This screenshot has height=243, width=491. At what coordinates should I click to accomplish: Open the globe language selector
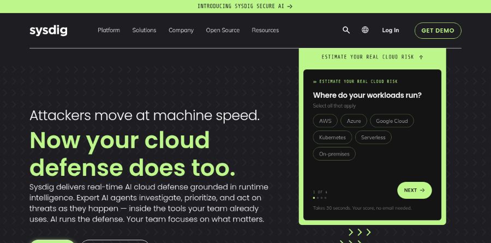point(365,30)
